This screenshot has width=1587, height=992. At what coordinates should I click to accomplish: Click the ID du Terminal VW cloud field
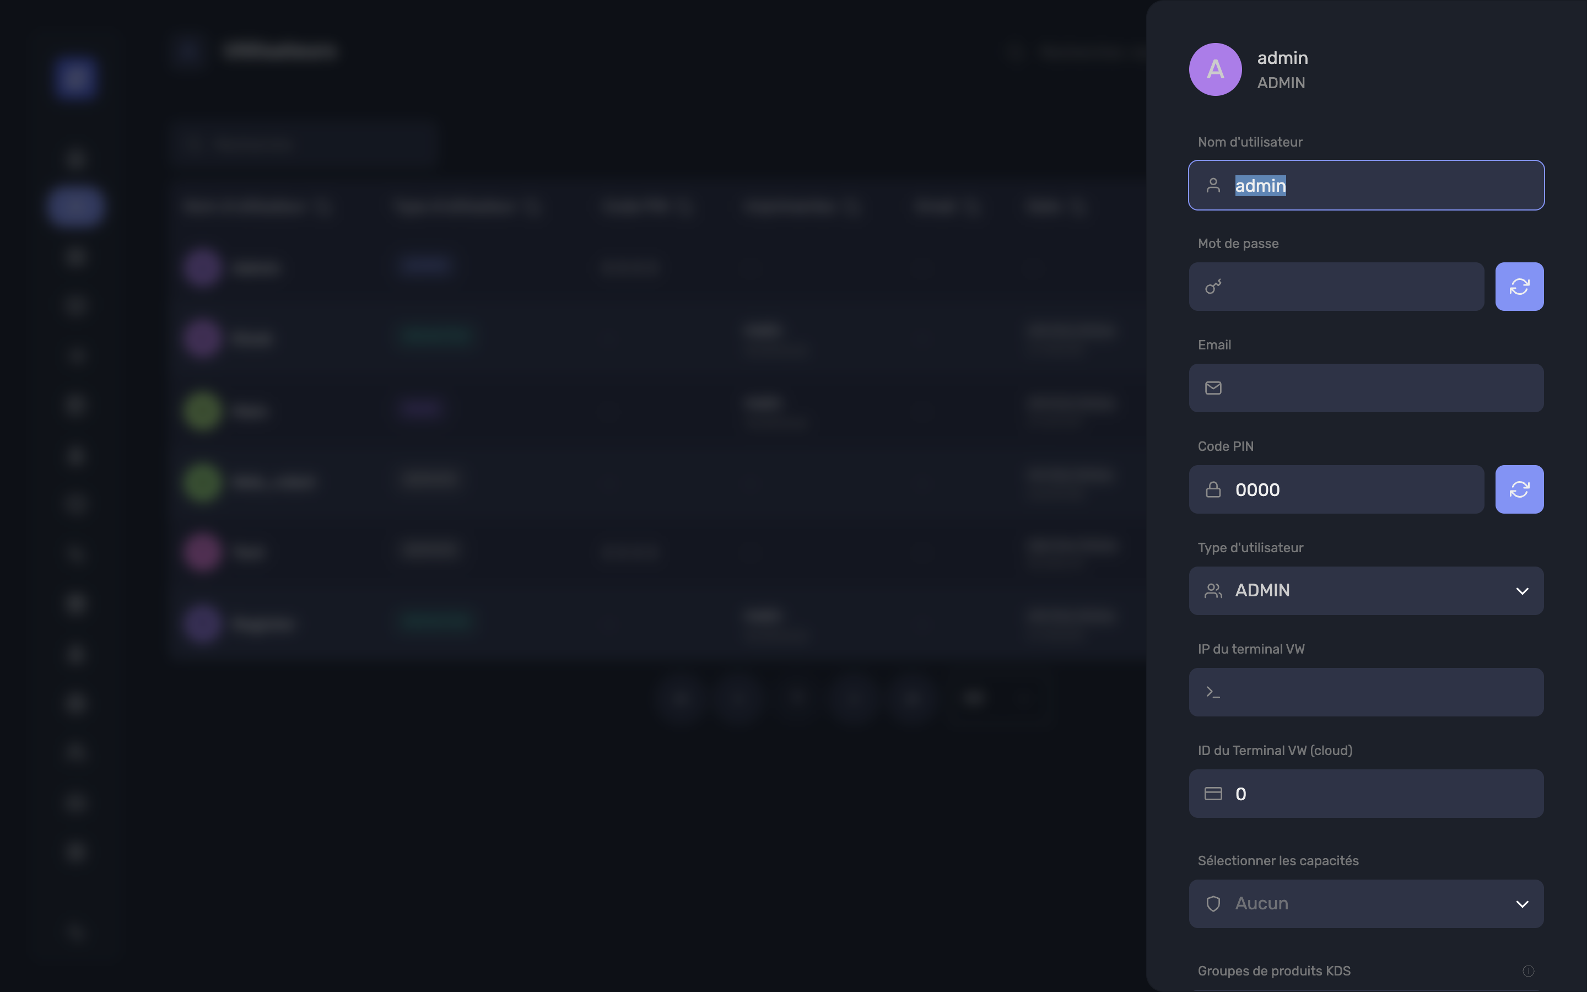[x=1366, y=793]
